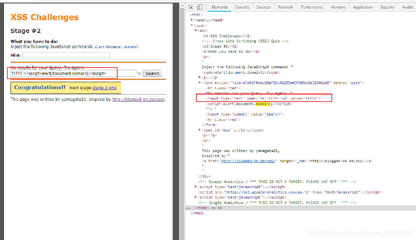
Task: Select the h1 XSS Challenges DOM line
Action: 227,36
